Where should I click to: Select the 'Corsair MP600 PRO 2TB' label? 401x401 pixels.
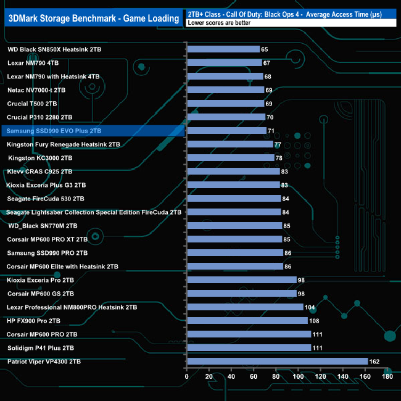pos(42,334)
